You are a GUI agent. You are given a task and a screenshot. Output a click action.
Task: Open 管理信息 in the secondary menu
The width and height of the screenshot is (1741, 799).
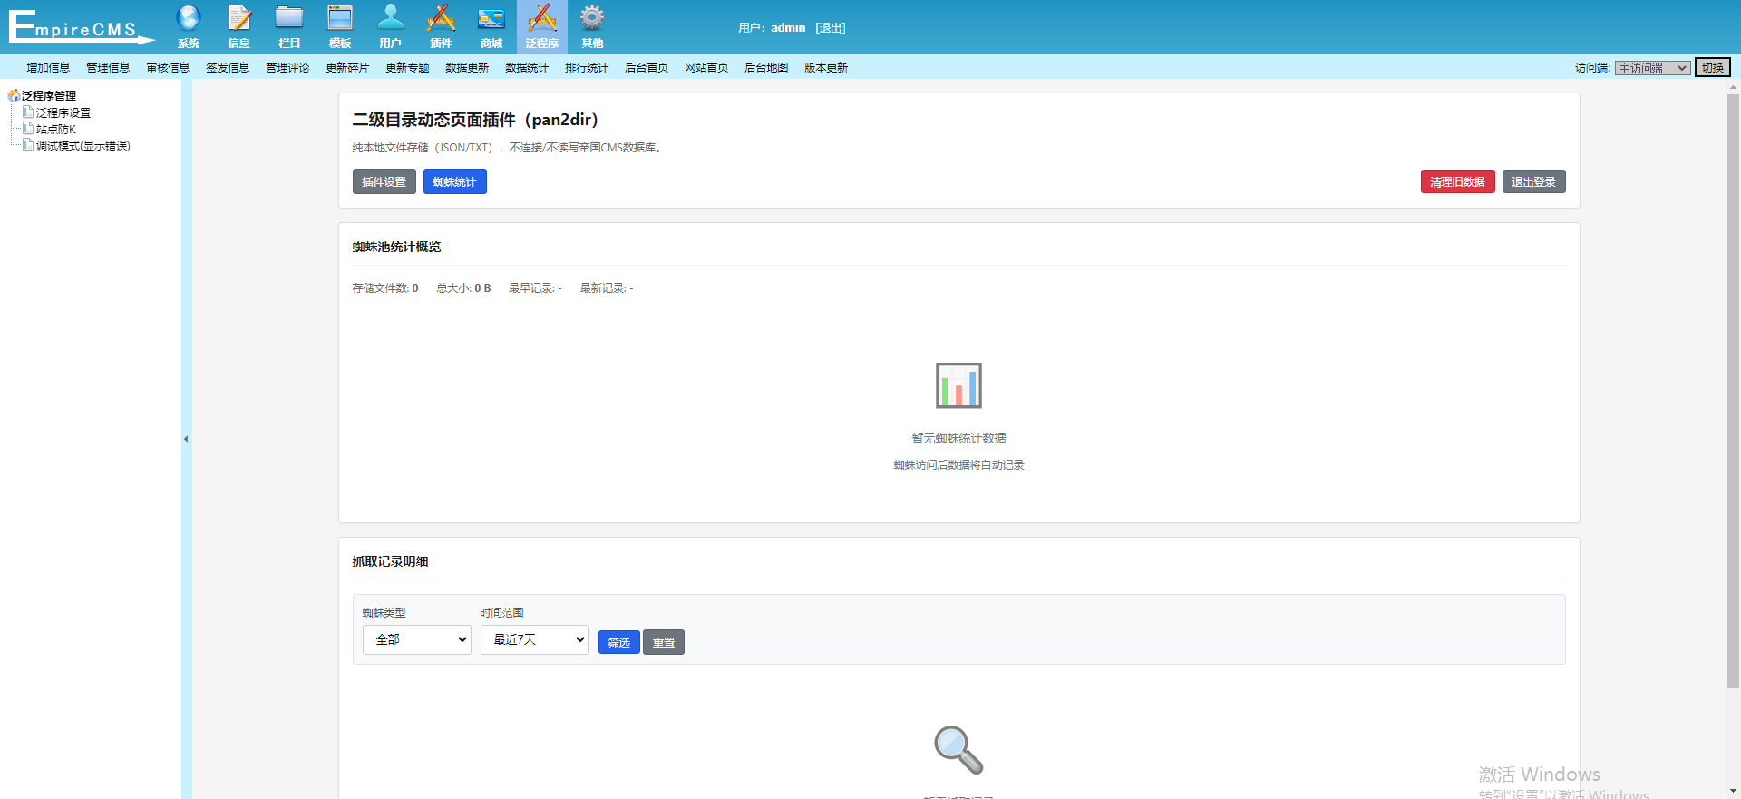pos(108,68)
